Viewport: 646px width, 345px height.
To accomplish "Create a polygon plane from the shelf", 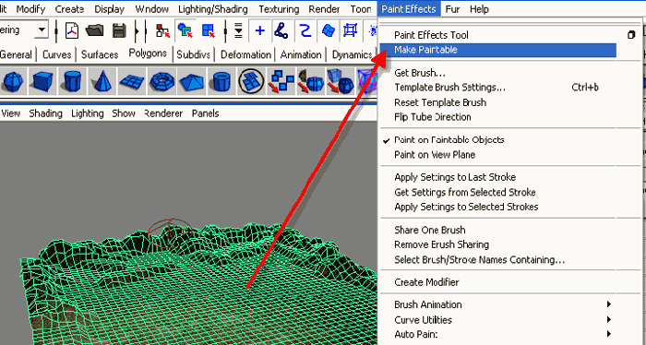I will pyautogui.click(x=131, y=81).
